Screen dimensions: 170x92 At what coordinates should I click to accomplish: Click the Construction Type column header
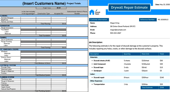click(x=43, y=14)
